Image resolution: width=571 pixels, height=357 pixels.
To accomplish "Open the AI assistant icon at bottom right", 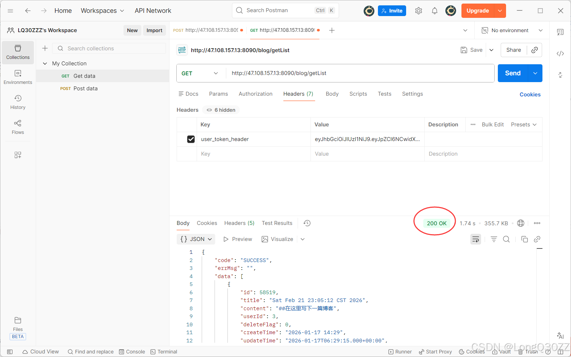I will [x=560, y=336].
